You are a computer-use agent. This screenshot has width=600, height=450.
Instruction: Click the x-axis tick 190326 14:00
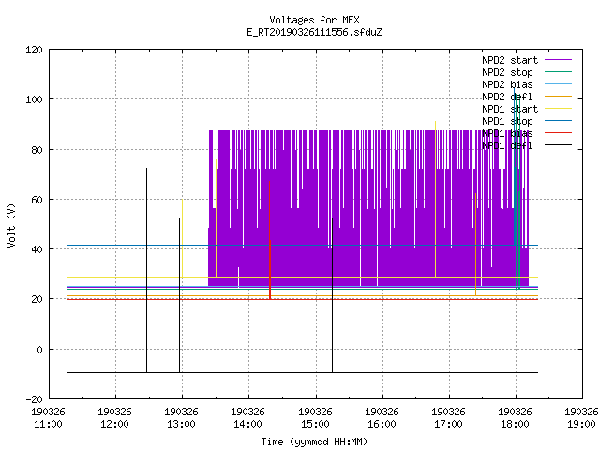click(x=247, y=418)
